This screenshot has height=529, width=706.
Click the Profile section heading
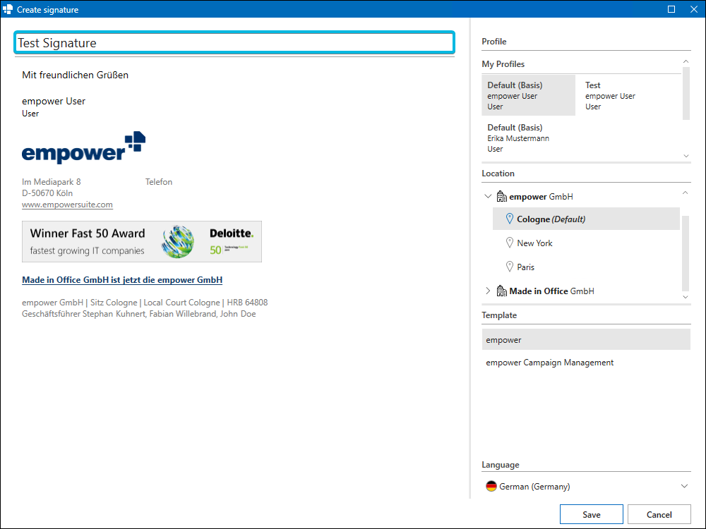point(494,42)
